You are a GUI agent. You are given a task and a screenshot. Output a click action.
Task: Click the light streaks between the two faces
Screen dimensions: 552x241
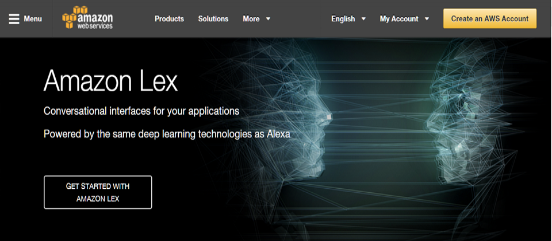pos(379,132)
